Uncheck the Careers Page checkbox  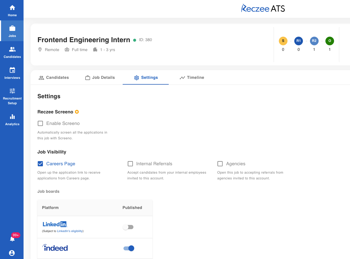(x=40, y=164)
